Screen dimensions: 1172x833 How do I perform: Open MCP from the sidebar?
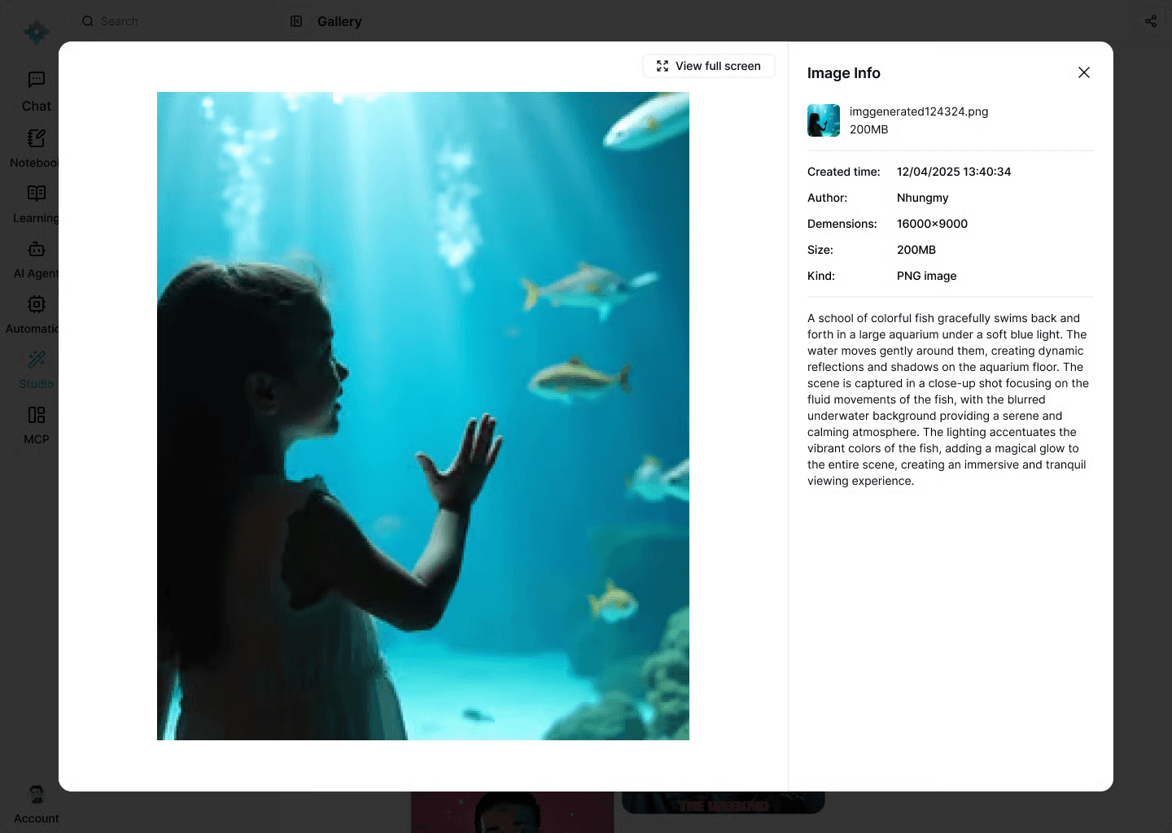click(x=37, y=425)
